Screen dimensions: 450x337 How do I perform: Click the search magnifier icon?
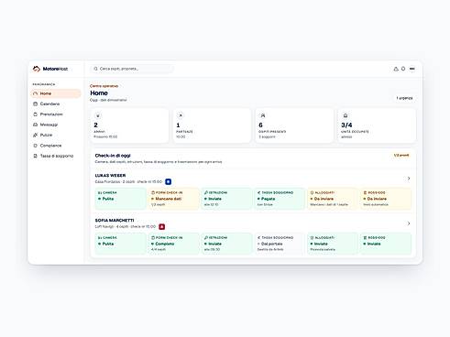pos(95,69)
